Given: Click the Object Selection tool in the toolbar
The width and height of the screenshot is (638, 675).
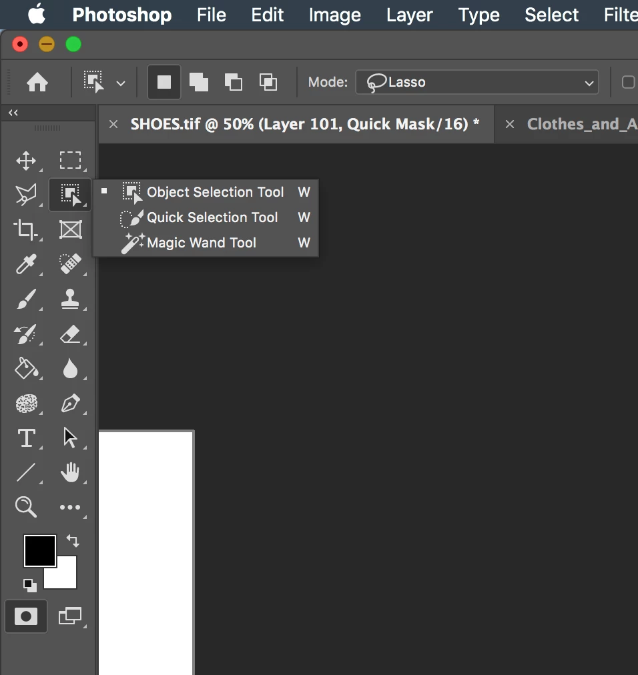Looking at the screenshot, I should click(x=70, y=195).
